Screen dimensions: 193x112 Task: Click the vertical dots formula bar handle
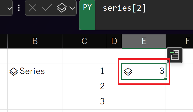pyautogui.click(x=19, y=8)
